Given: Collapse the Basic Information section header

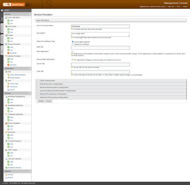Looking at the screenshot, I should tap(111, 20).
